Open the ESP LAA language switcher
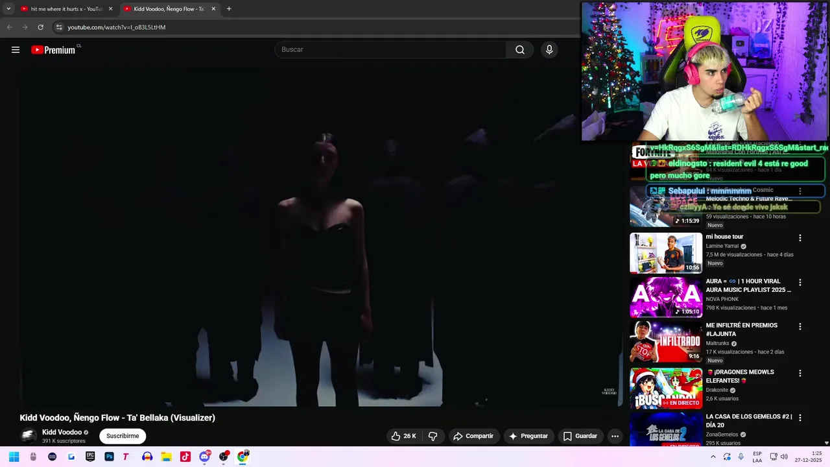This screenshot has height=467, width=830. 757,457
